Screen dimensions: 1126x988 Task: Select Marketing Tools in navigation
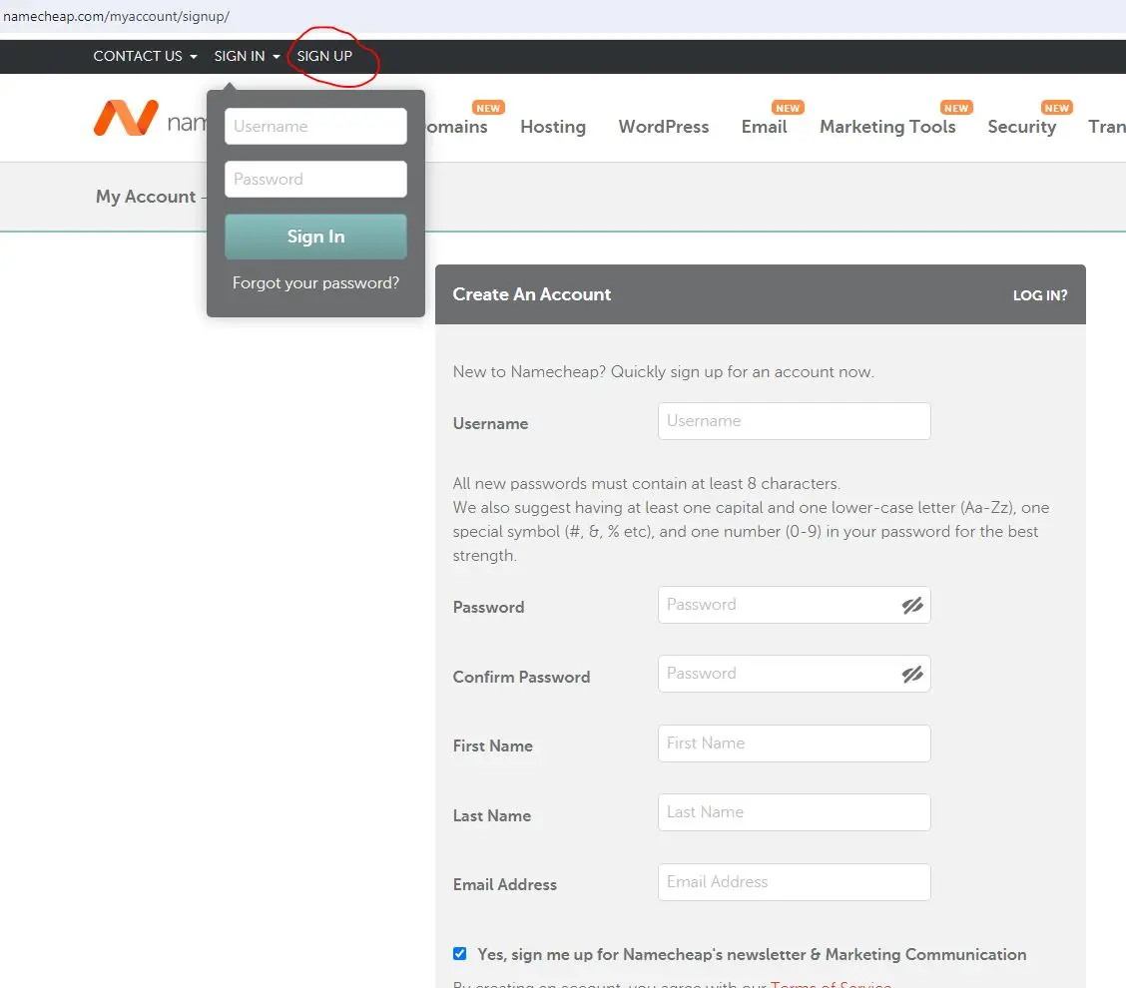tap(887, 127)
